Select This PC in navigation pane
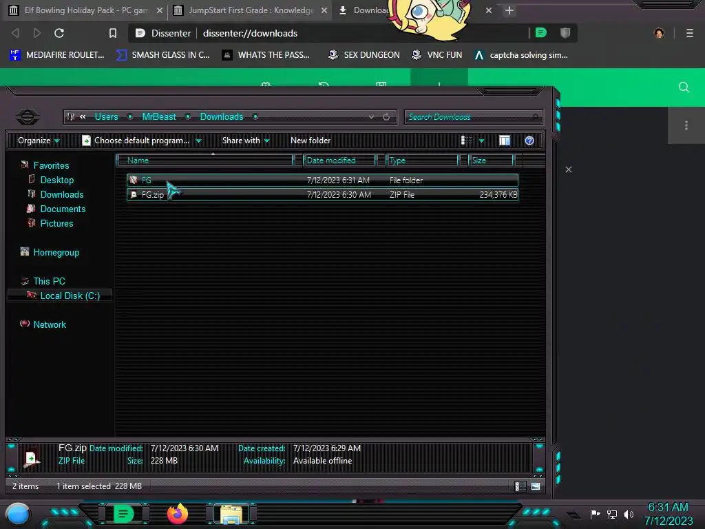 (x=49, y=281)
